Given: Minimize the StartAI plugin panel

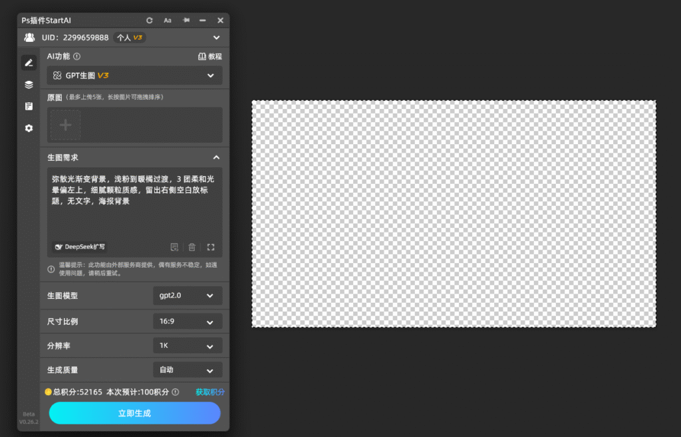Looking at the screenshot, I should [x=202, y=21].
